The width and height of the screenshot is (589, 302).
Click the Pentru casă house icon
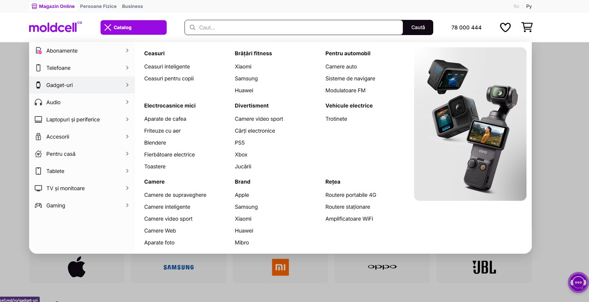point(38,154)
